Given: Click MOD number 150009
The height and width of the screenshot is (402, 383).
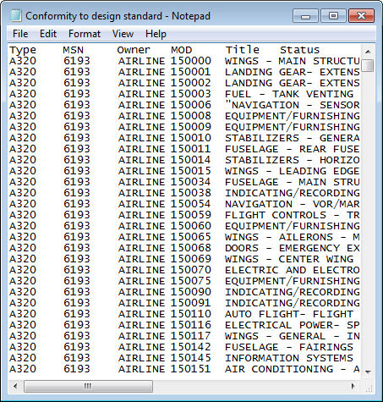Looking at the screenshot, I should click(x=191, y=127).
